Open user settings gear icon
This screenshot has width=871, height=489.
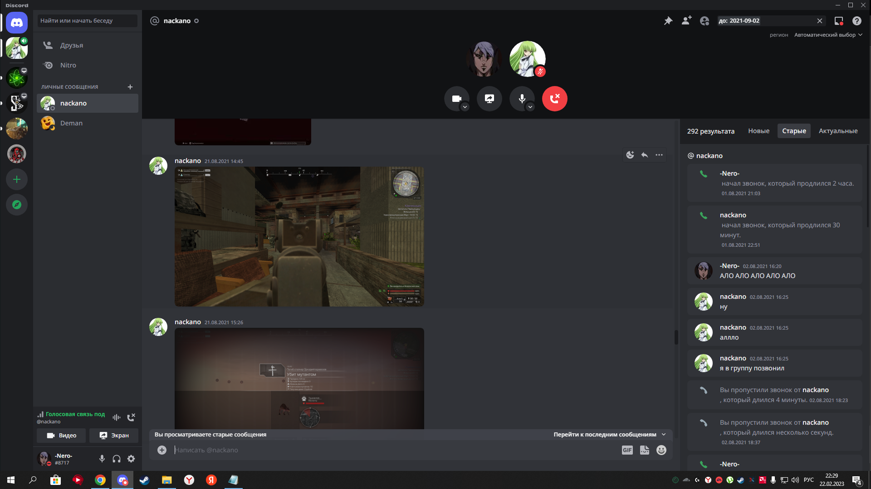[131, 459]
